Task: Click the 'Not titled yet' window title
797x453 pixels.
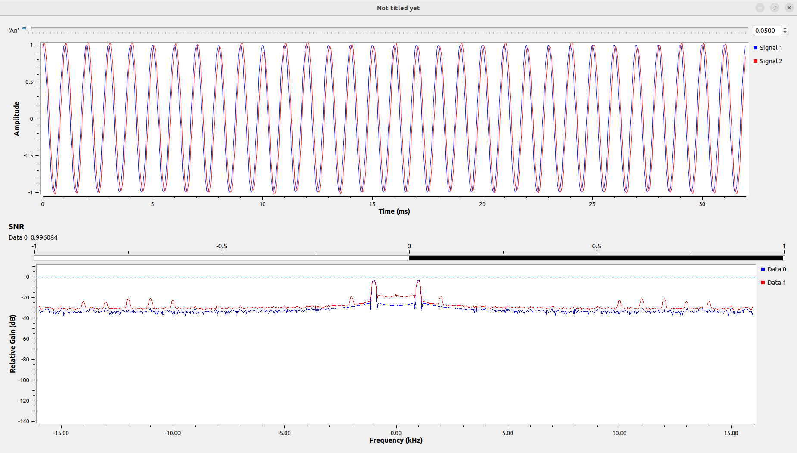Action: point(398,8)
